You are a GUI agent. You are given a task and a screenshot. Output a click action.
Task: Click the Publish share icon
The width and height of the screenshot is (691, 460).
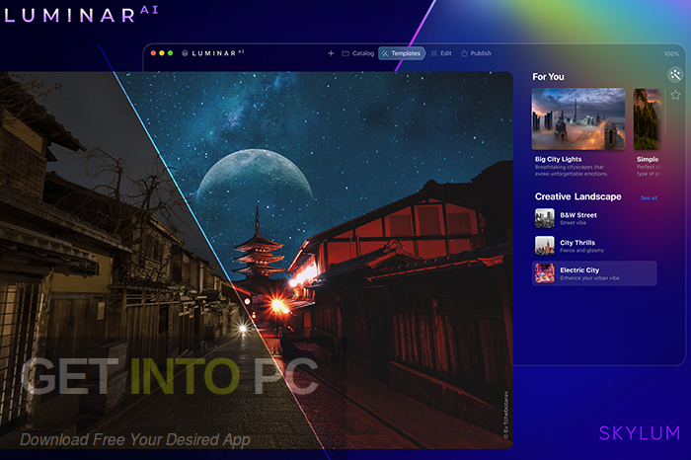pyautogui.click(x=464, y=53)
